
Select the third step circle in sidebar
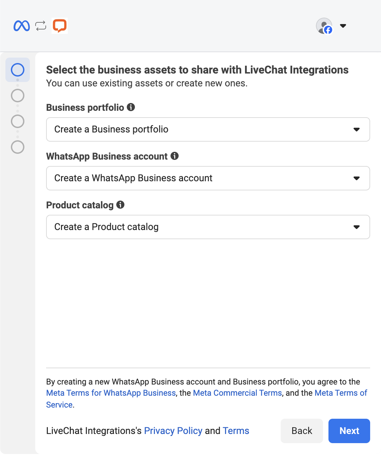click(x=18, y=121)
